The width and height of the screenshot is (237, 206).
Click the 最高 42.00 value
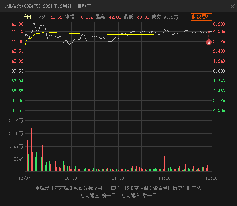115,17
